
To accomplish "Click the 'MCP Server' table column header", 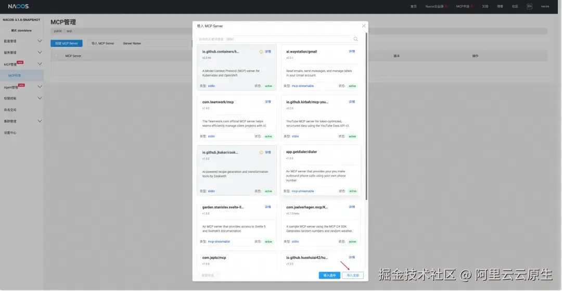I will coord(73,56).
